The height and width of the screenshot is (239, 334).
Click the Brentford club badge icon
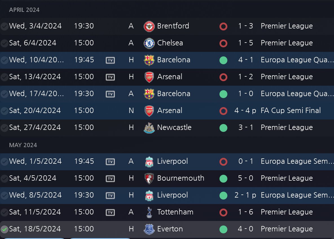tap(149, 26)
